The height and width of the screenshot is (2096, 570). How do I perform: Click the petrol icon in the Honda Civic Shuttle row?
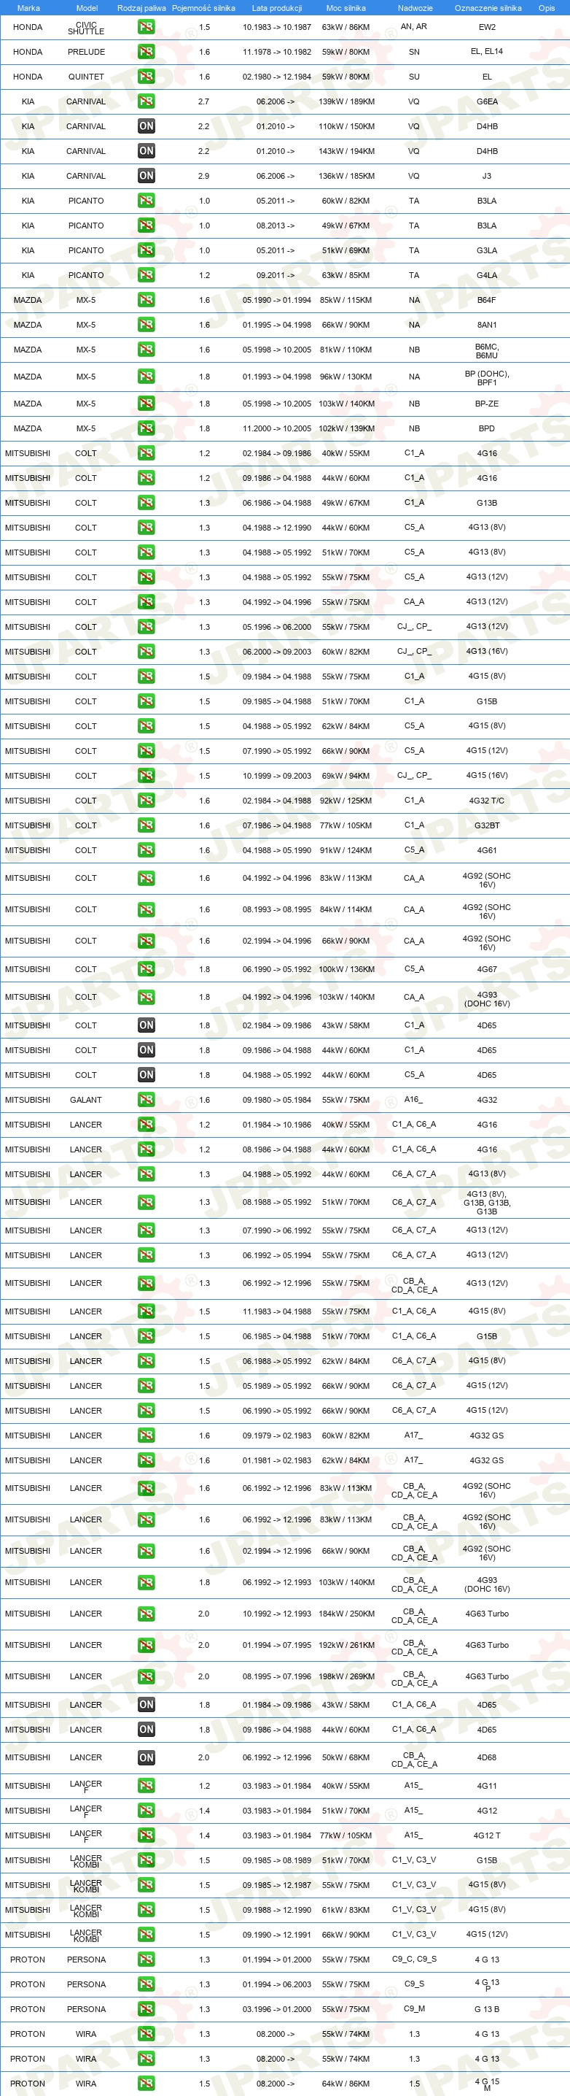pyautogui.click(x=147, y=27)
